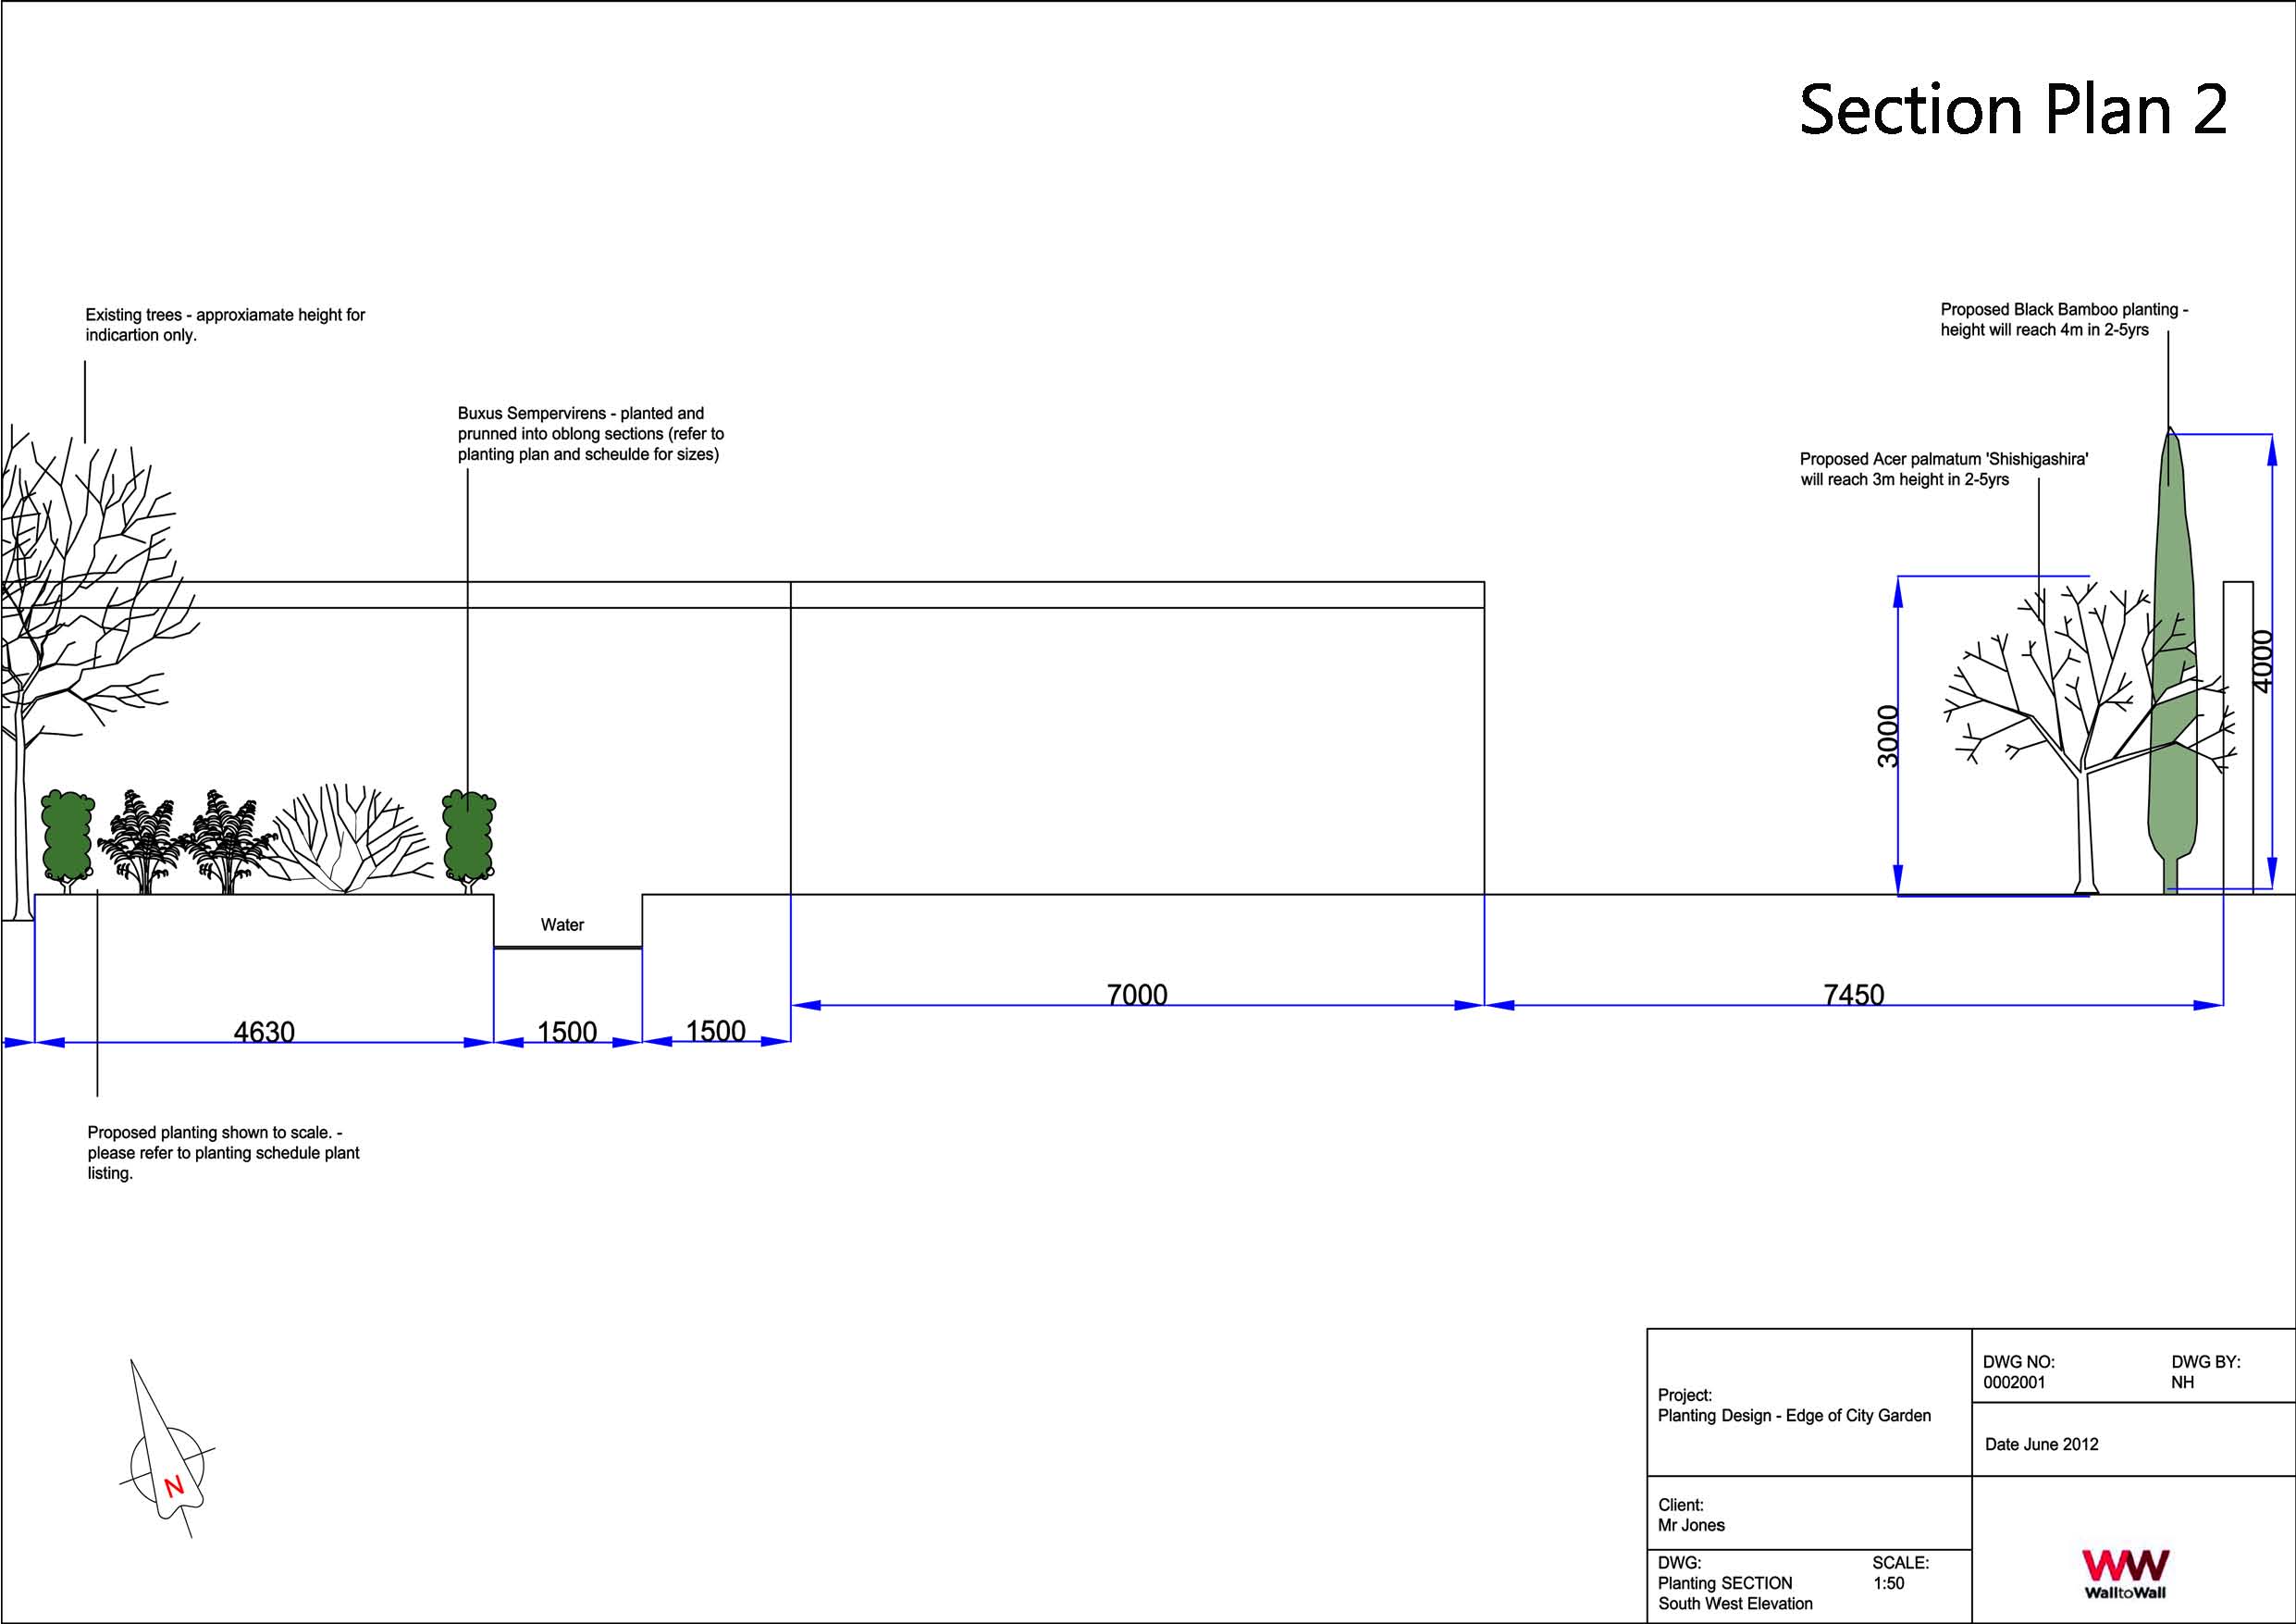Click the Existing trees annotation text

(x=225, y=324)
